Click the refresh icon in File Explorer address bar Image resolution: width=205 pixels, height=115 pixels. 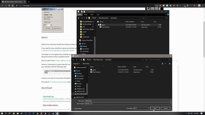143,18
